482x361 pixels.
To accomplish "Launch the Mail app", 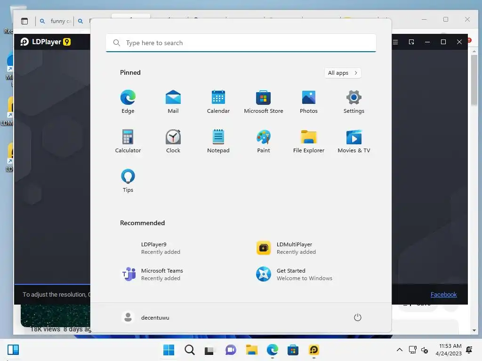I will click(173, 102).
